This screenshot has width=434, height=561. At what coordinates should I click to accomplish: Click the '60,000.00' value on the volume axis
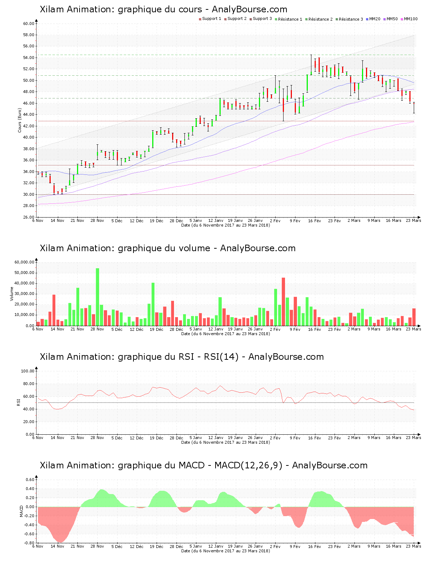pos(25,262)
